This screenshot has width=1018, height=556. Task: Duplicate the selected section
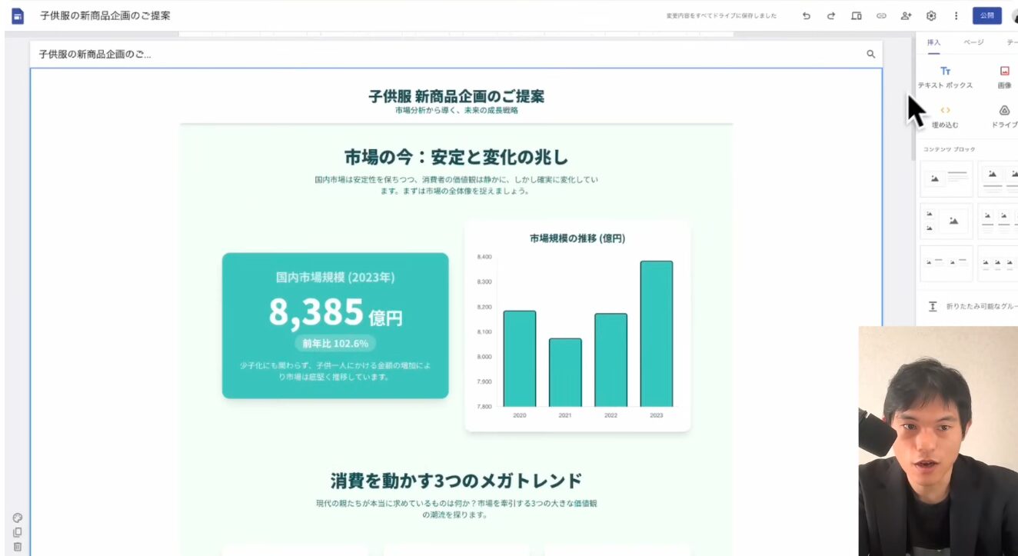click(18, 532)
